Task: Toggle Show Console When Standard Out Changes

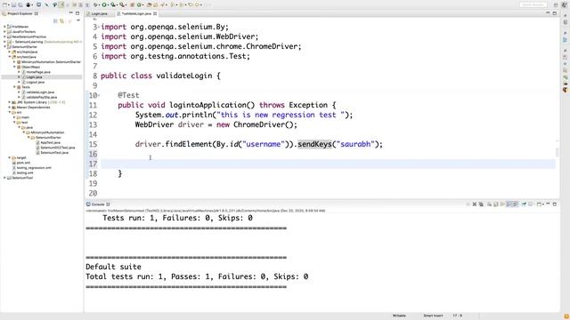Action: [x=509, y=204]
